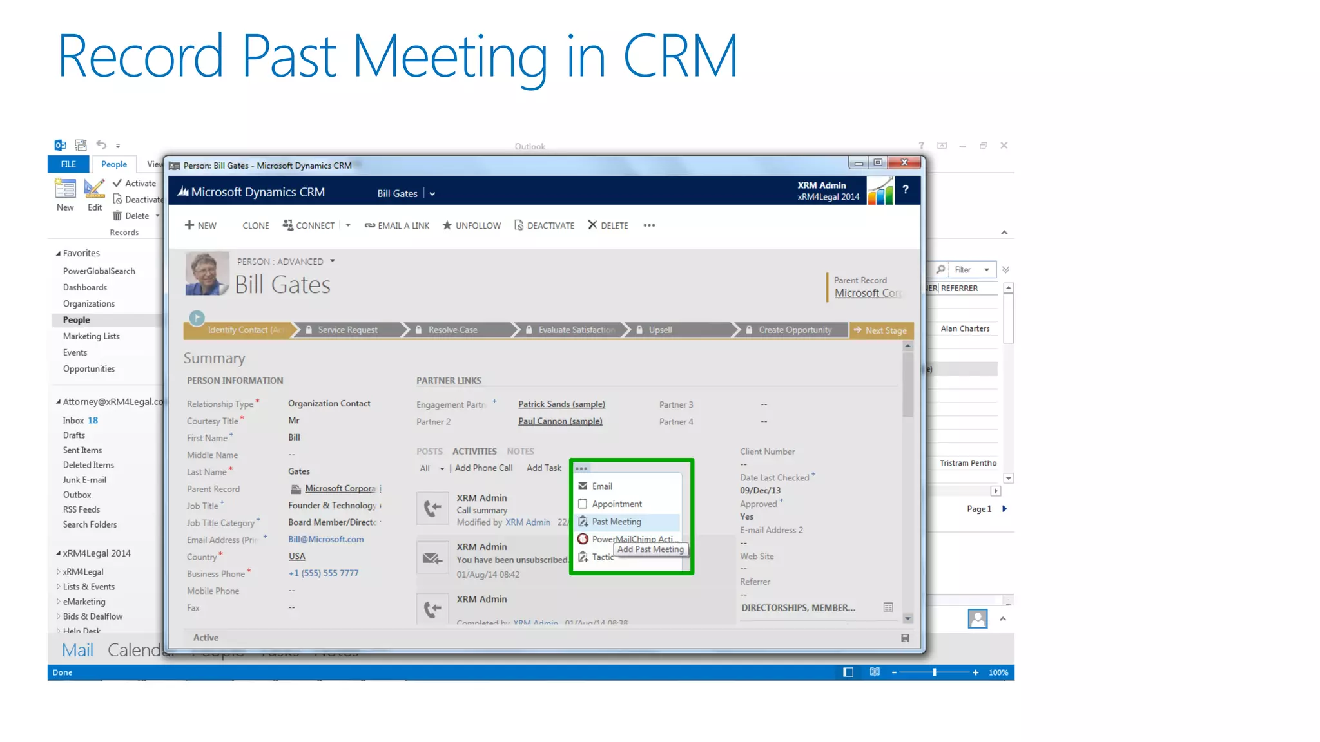Image resolution: width=1320 pixels, height=742 pixels.
Task: Click the UNFOLLOW star command
Action: coord(471,225)
